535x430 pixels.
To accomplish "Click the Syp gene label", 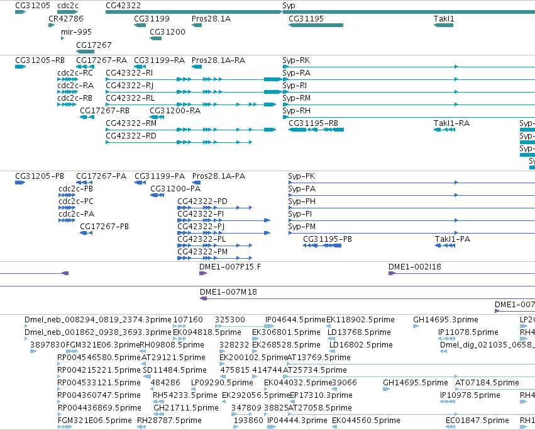I will [x=289, y=6].
